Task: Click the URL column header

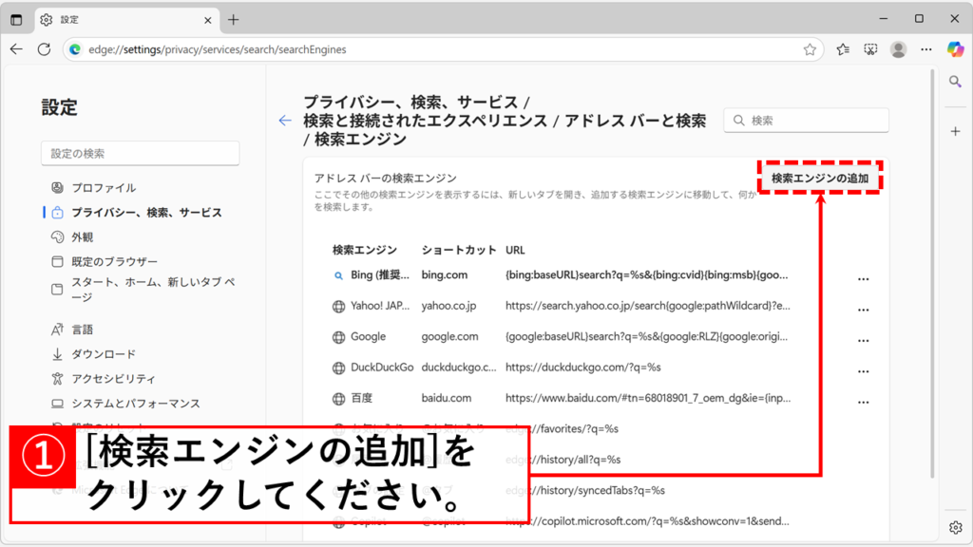Action: coord(515,250)
